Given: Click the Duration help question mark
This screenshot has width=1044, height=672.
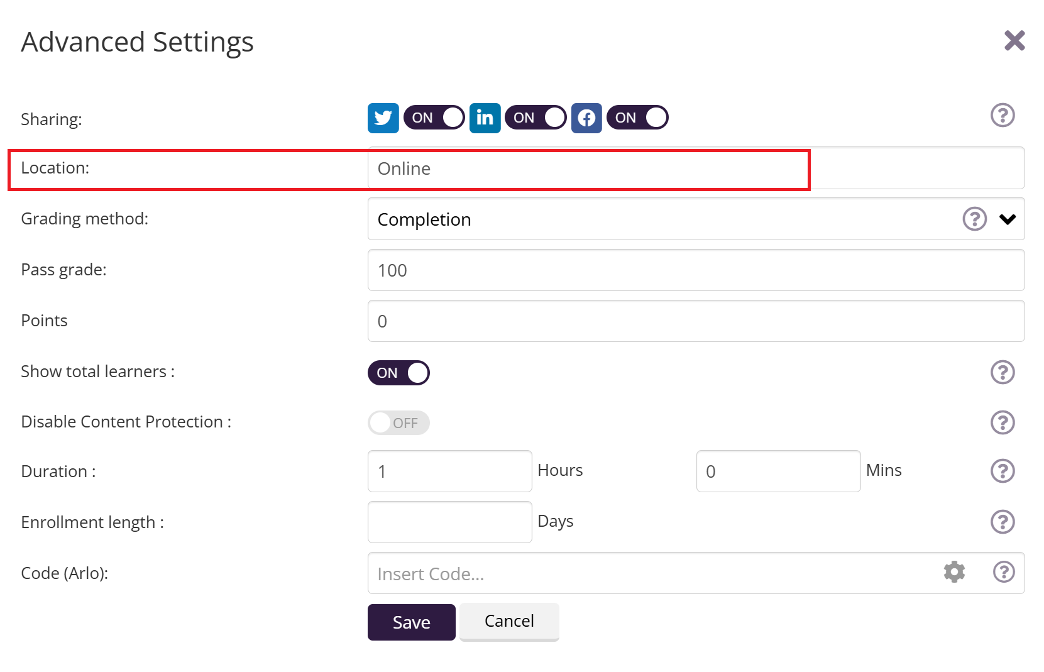Looking at the screenshot, I should click(1003, 471).
